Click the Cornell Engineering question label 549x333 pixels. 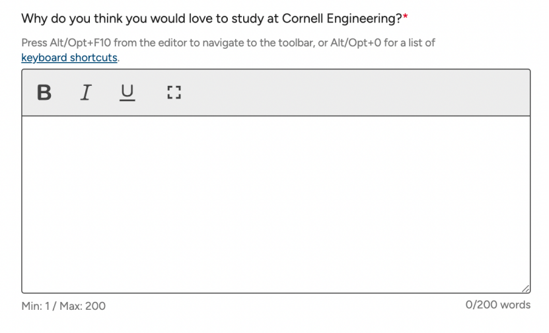211,18
